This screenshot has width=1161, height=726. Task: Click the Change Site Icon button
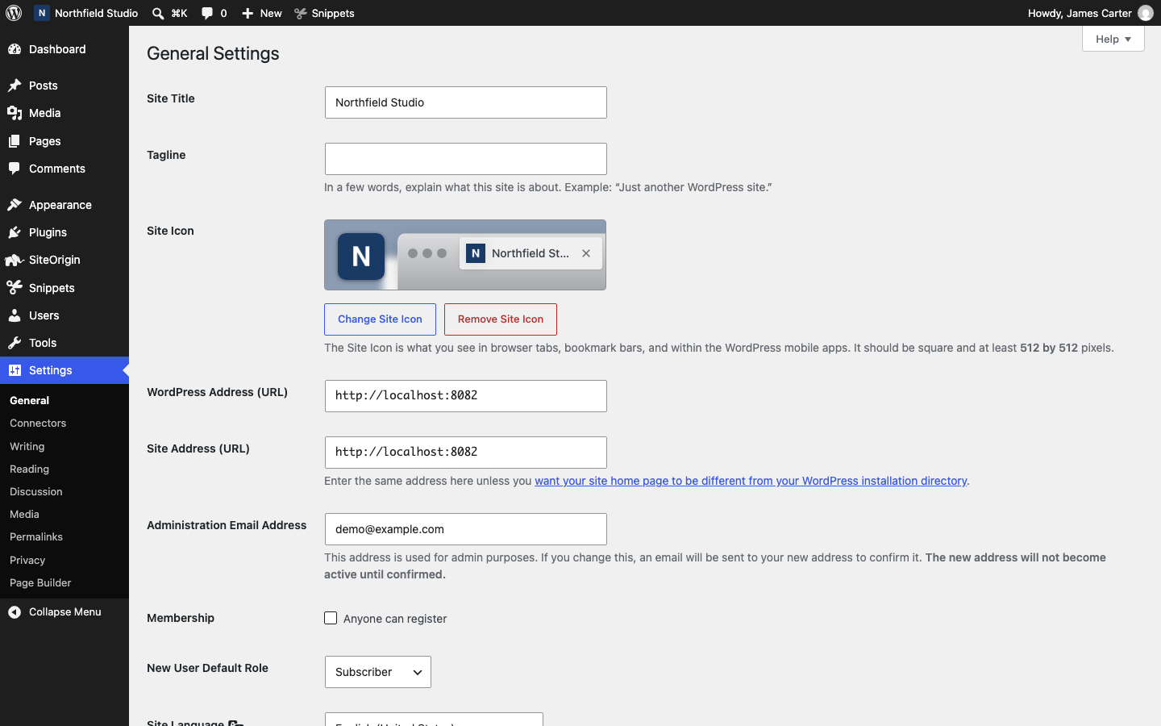pos(380,319)
